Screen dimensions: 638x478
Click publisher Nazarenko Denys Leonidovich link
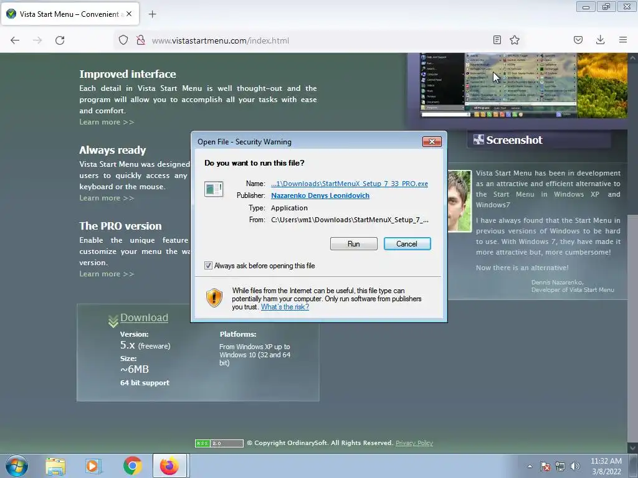coord(320,195)
